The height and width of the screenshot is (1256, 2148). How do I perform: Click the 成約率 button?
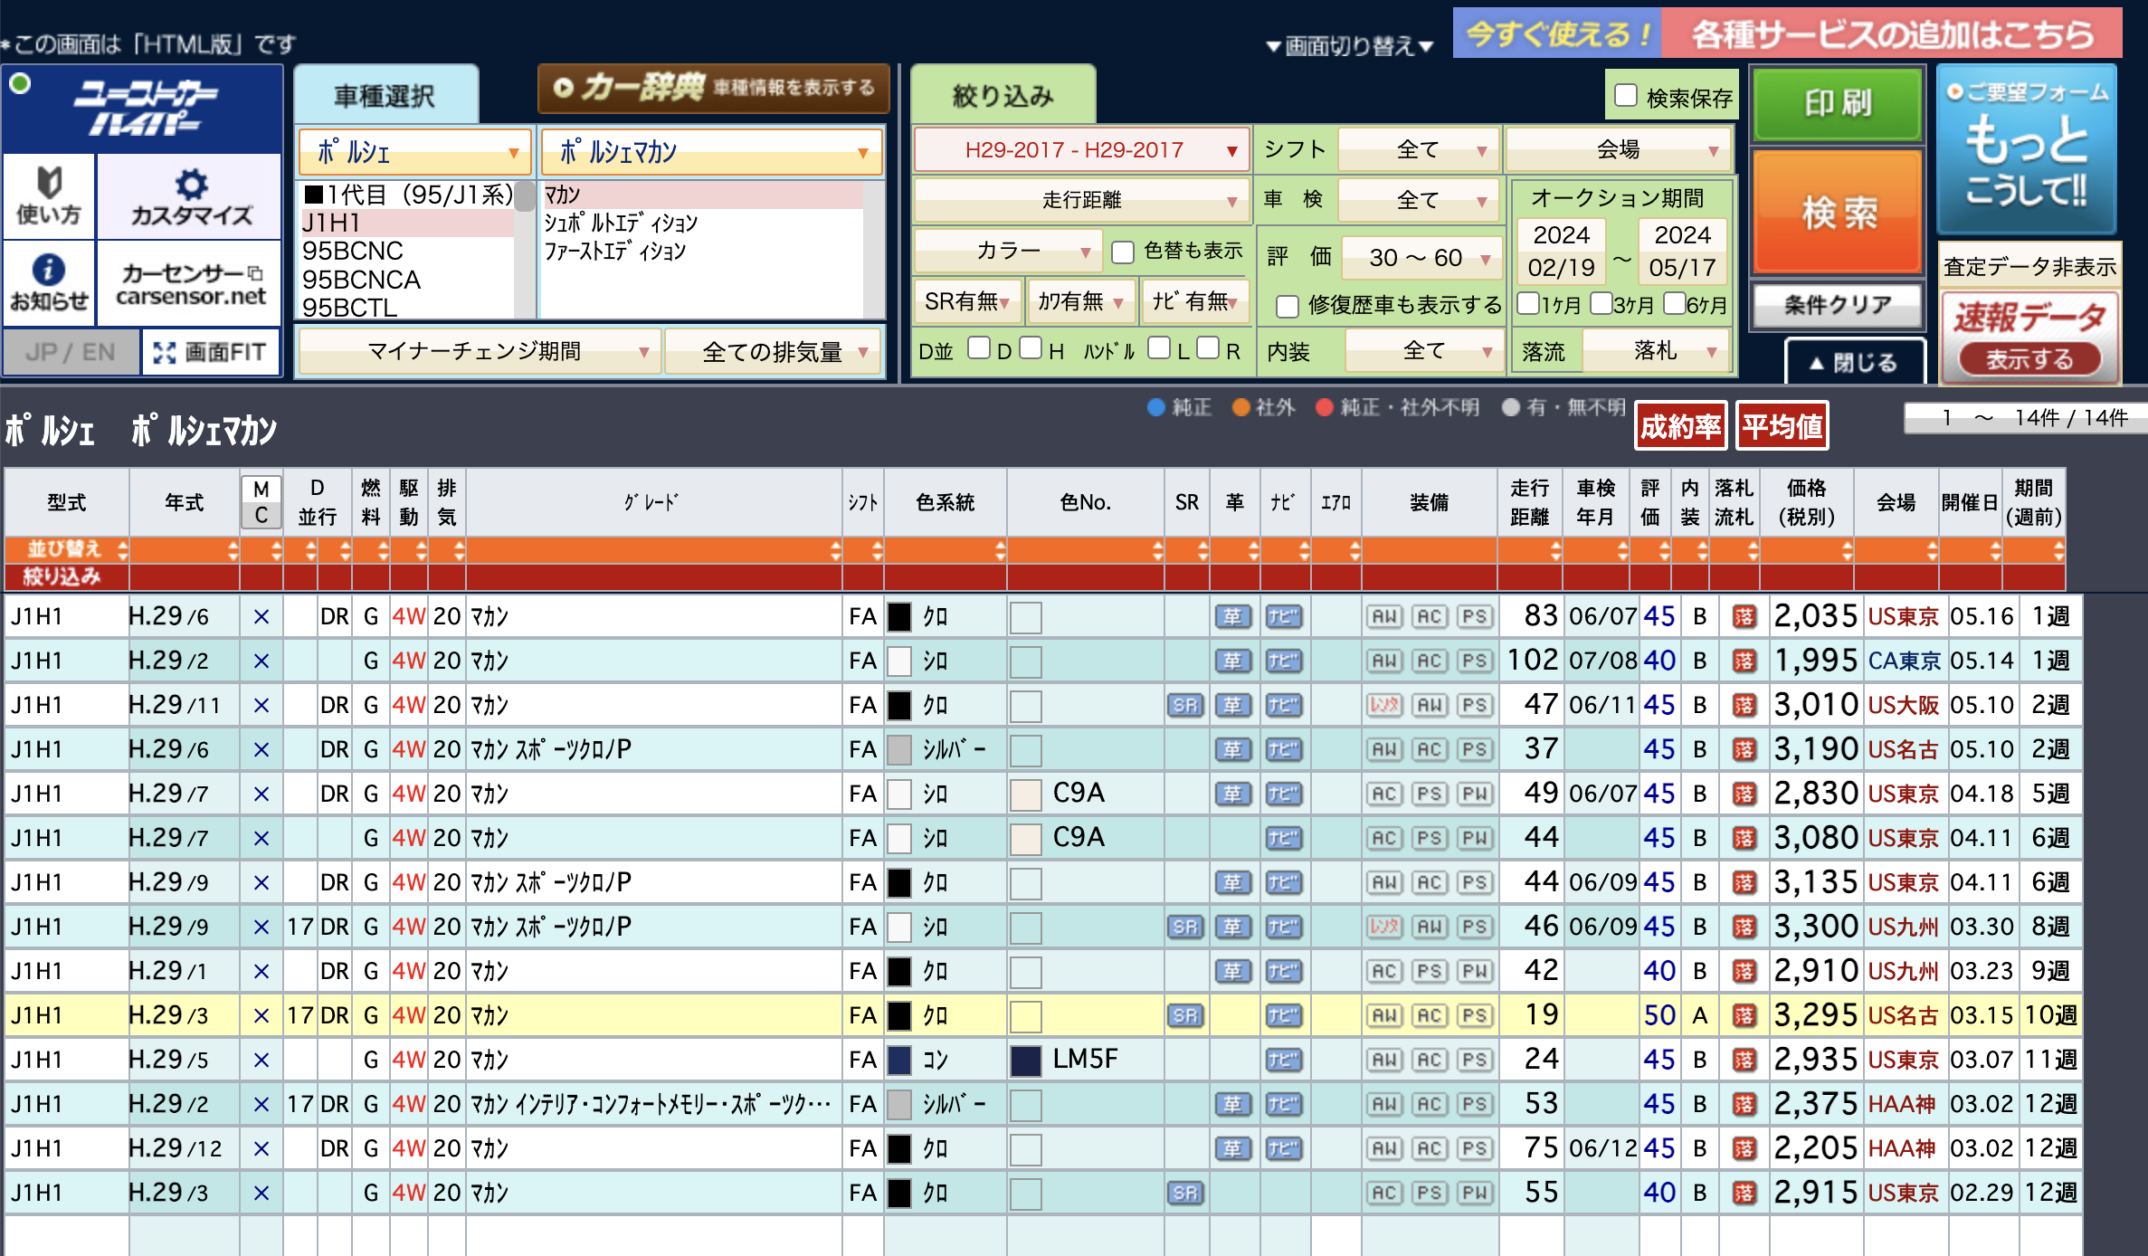point(1680,426)
